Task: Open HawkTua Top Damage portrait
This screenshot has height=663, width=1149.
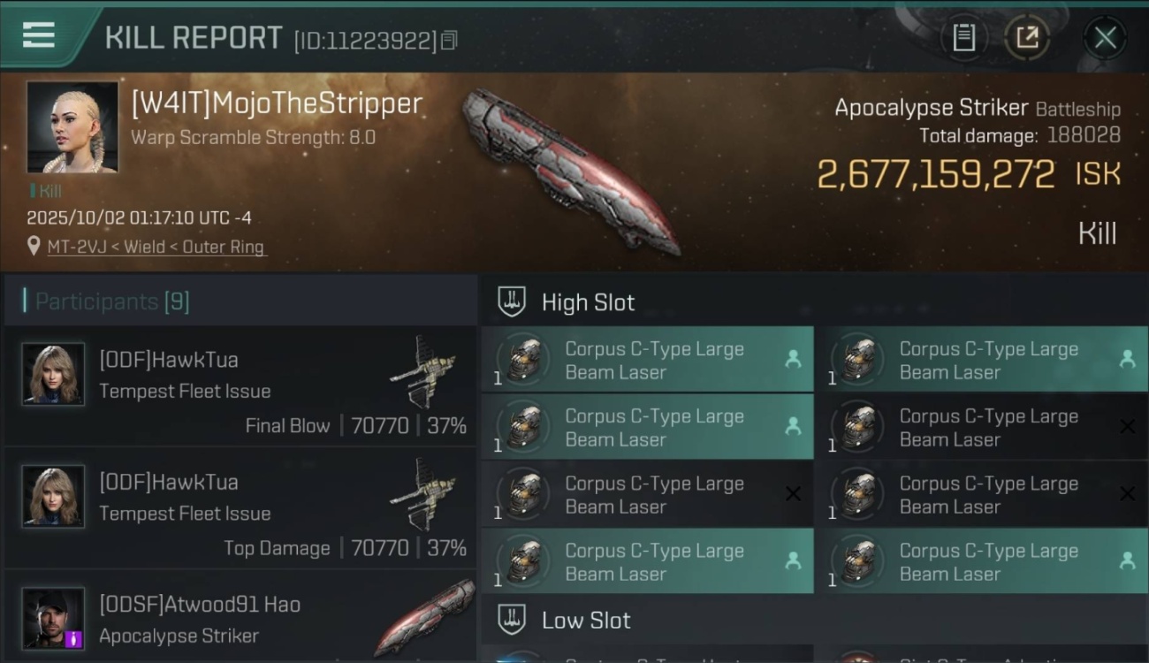Action: (53, 497)
